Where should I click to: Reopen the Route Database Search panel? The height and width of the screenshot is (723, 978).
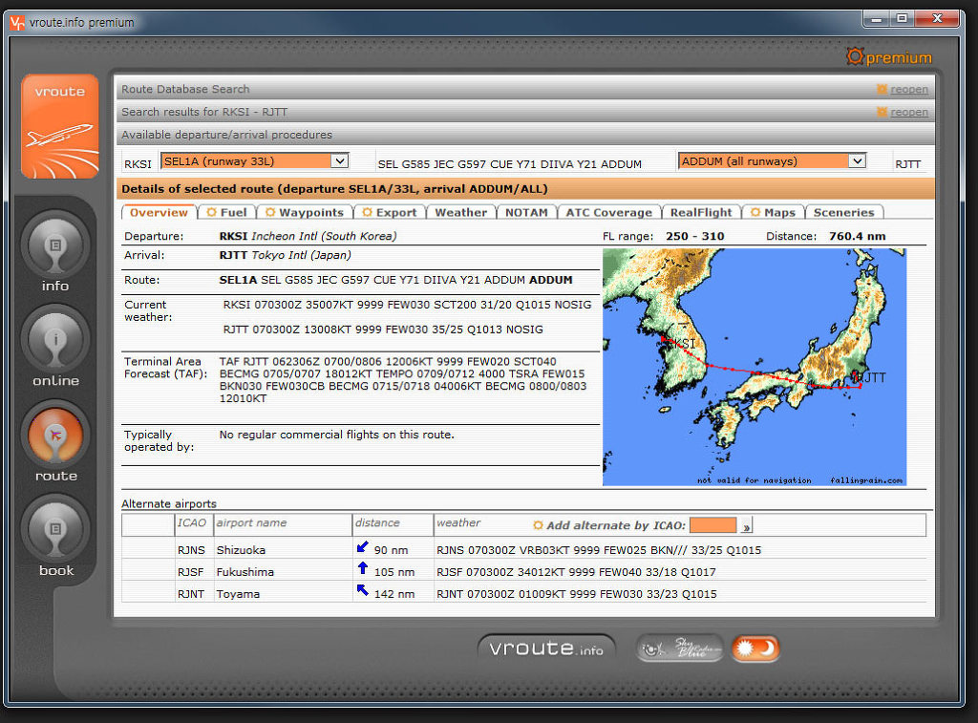pos(908,90)
